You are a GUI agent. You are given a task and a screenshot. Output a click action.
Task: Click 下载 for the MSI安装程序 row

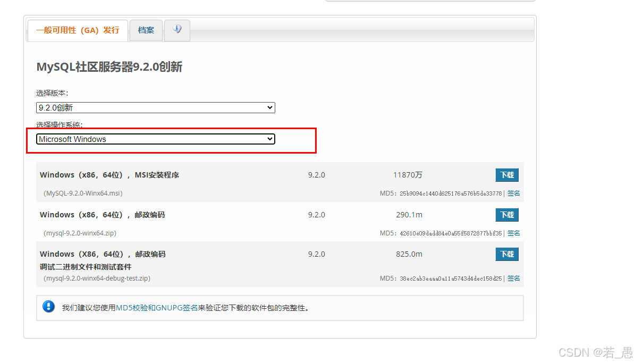(507, 175)
